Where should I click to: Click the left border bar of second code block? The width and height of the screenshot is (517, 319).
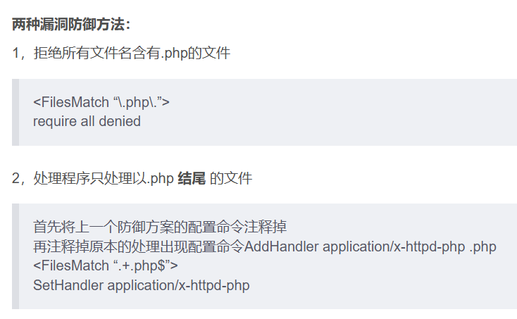[15, 256]
